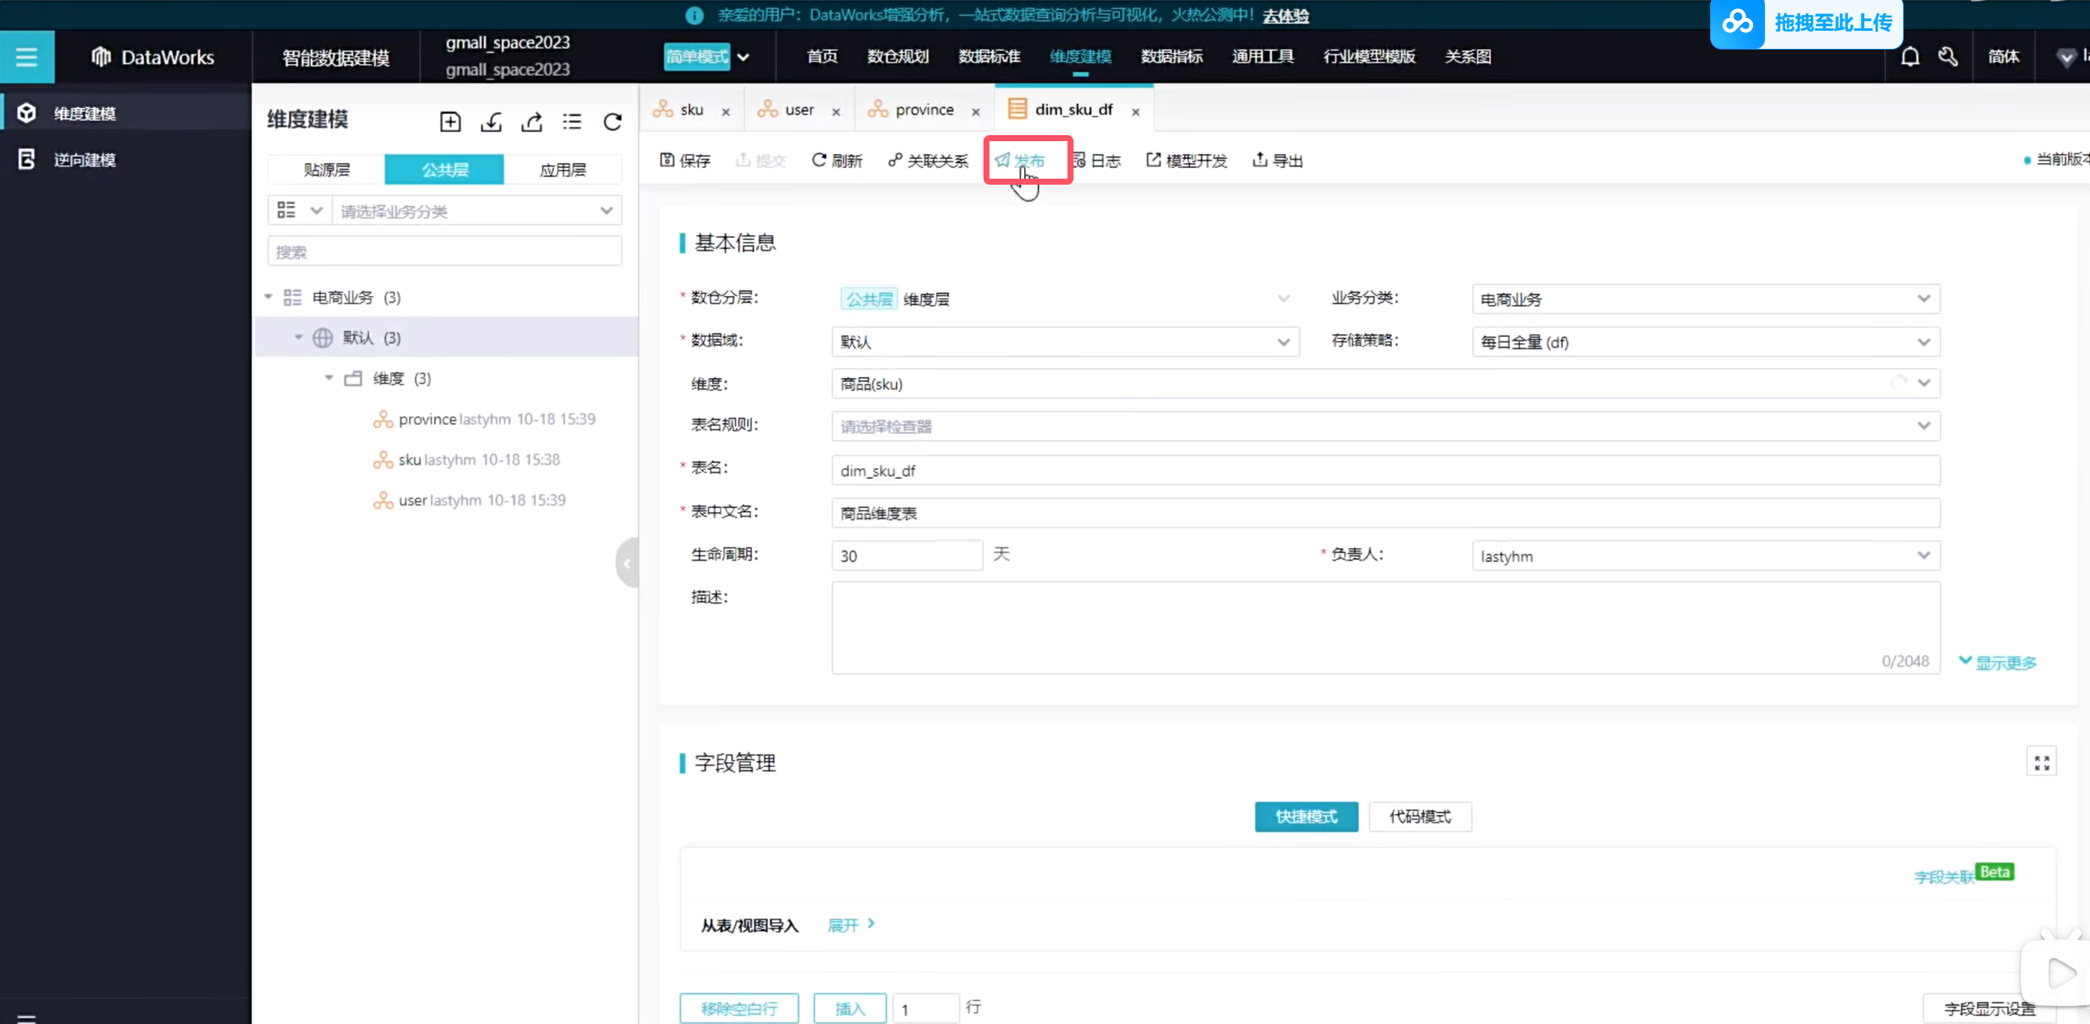The image size is (2090, 1024).
Task: Click the new model plus icon
Action: [450, 122]
